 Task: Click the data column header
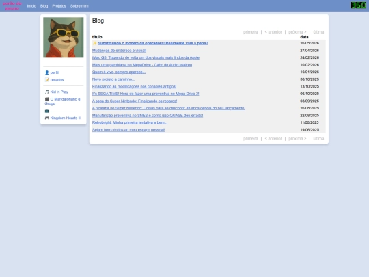click(x=304, y=37)
